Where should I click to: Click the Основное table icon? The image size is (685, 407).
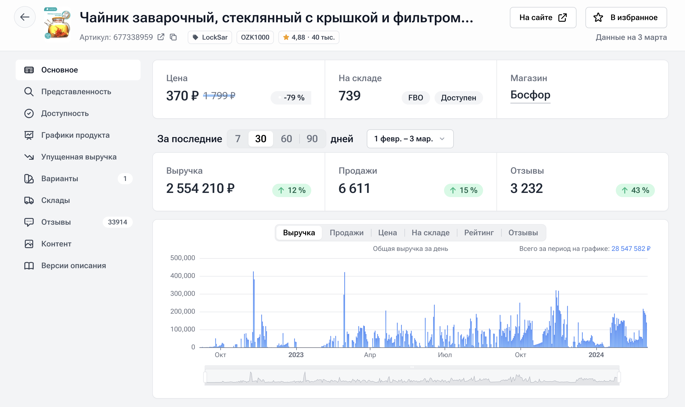[x=29, y=70]
